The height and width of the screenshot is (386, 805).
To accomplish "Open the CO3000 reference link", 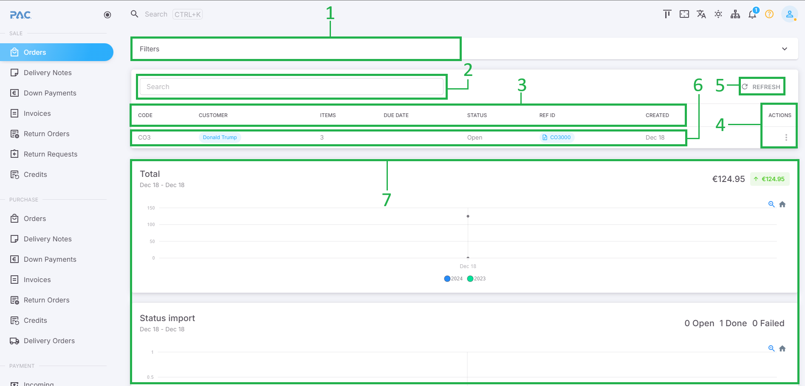I will click(x=557, y=137).
